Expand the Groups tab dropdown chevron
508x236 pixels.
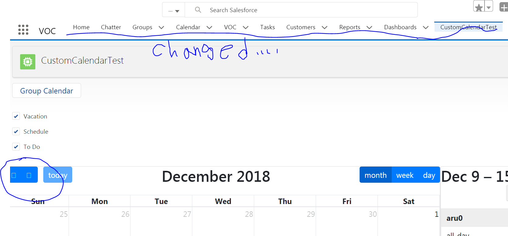162,27
